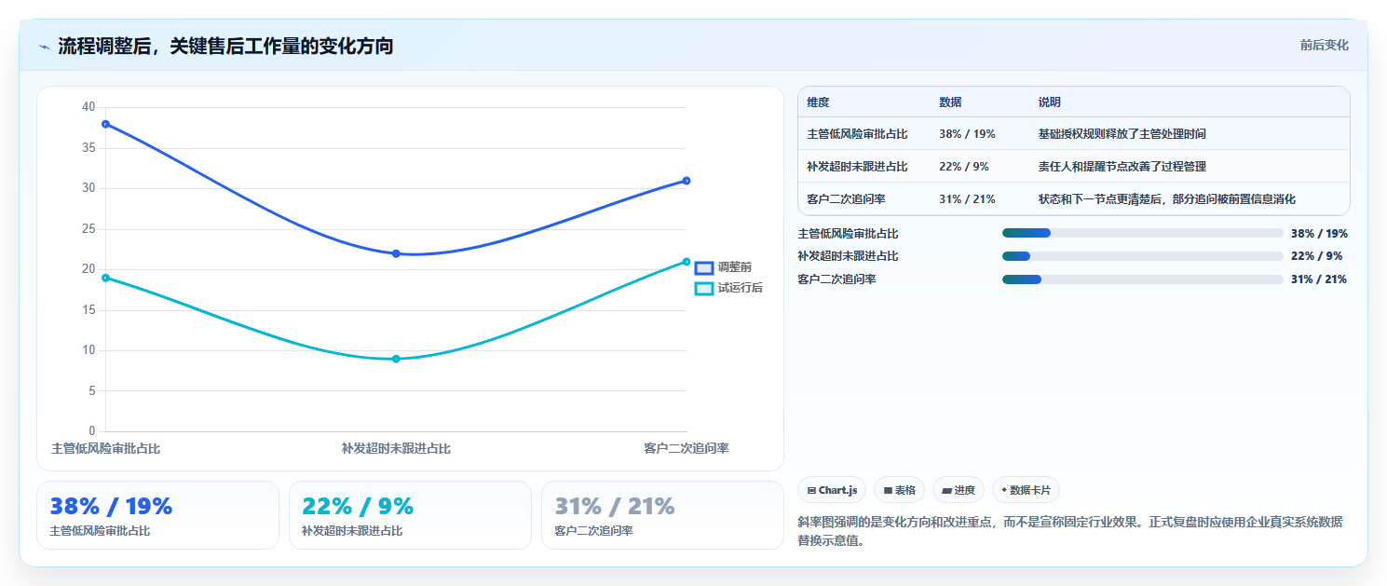Image resolution: width=1387 pixels, height=586 pixels.
Task: Click the 前后变化 label in header
Action: click(1324, 45)
